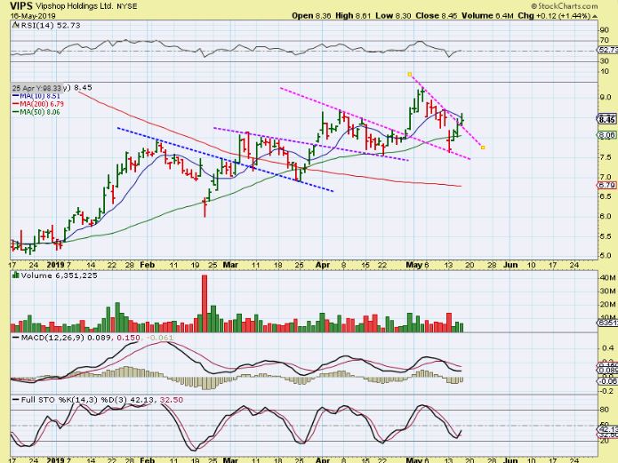
Task: Click the 9.0 price axis label
Action: [x=606, y=98]
